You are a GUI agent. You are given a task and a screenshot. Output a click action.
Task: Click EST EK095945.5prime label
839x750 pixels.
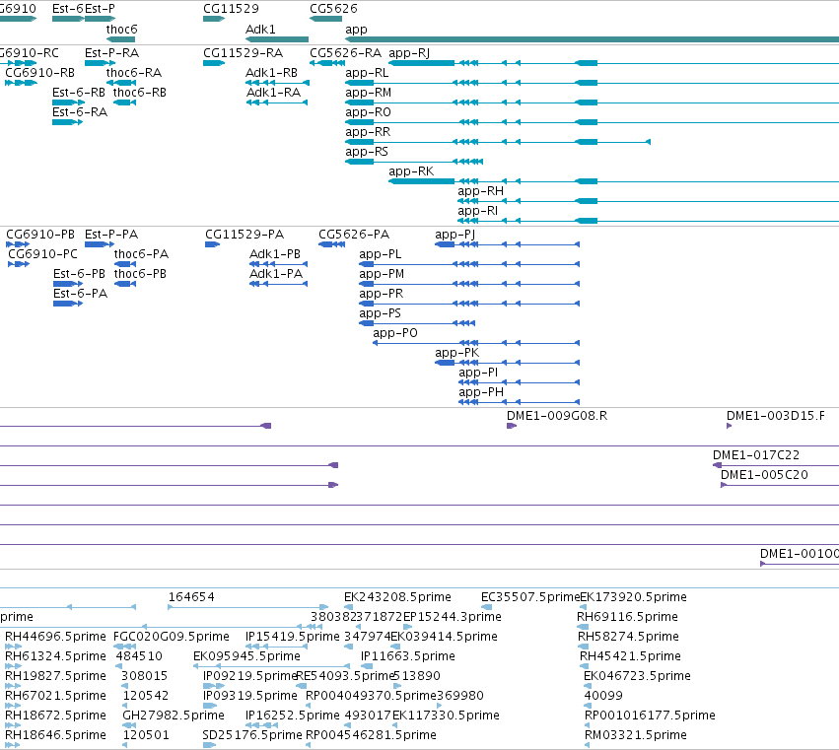pos(246,657)
